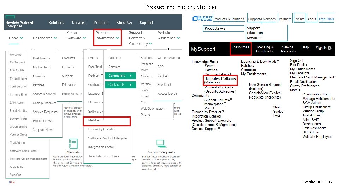Select Free Trial menu item

click(95, 67)
